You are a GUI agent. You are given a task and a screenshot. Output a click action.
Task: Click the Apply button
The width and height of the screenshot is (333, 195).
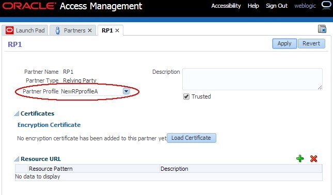pyautogui.click(x=284, y=43)
